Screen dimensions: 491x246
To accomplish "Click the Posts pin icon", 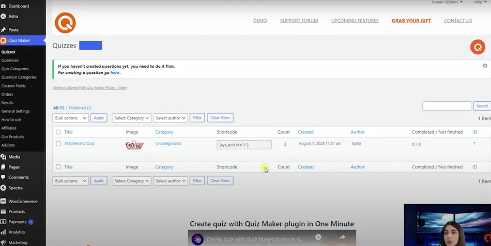I will coord(3,30).
